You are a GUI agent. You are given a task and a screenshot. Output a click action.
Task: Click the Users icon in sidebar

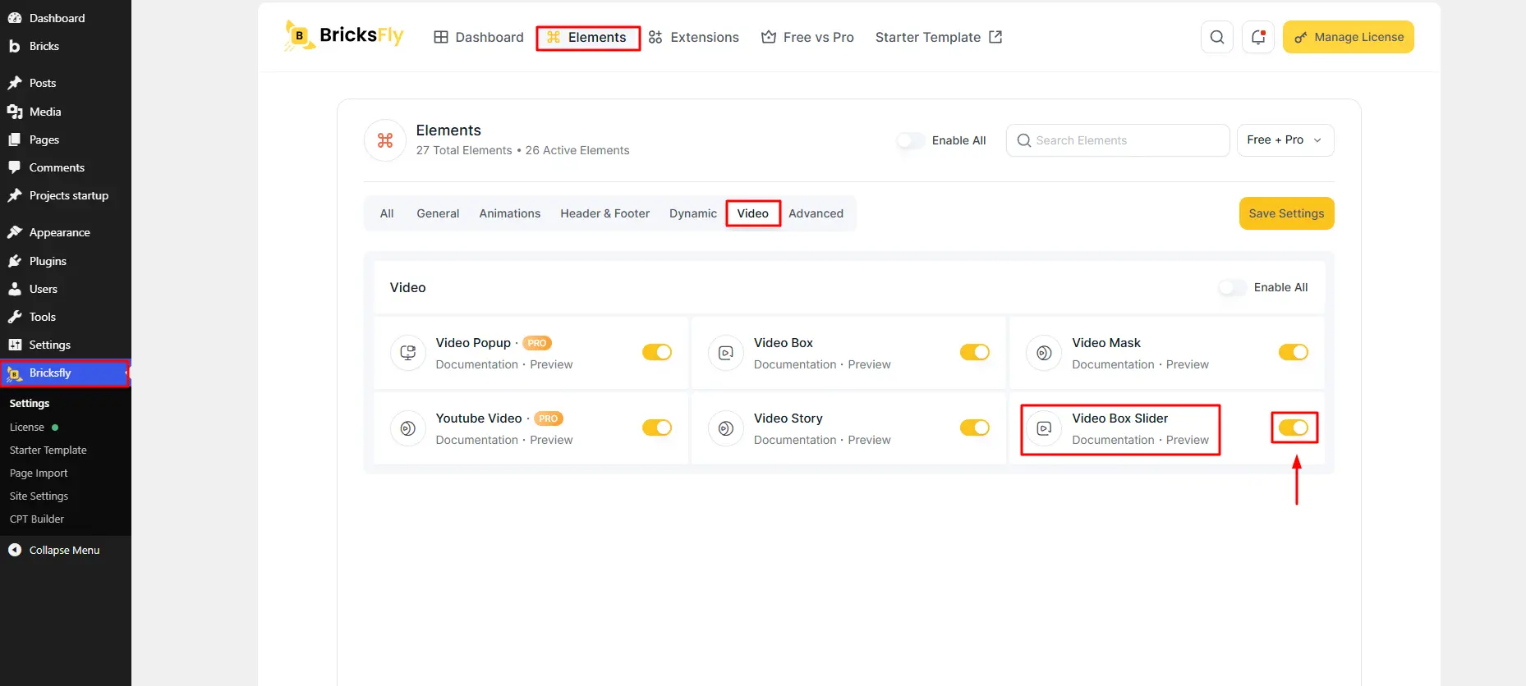15,289
